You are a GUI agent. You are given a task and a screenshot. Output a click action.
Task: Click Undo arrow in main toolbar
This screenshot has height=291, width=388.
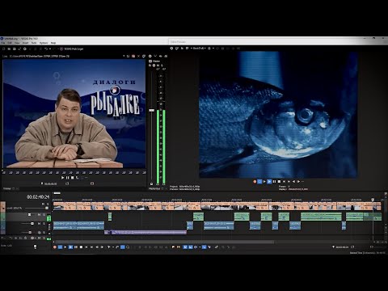click(x=46, y=48)
